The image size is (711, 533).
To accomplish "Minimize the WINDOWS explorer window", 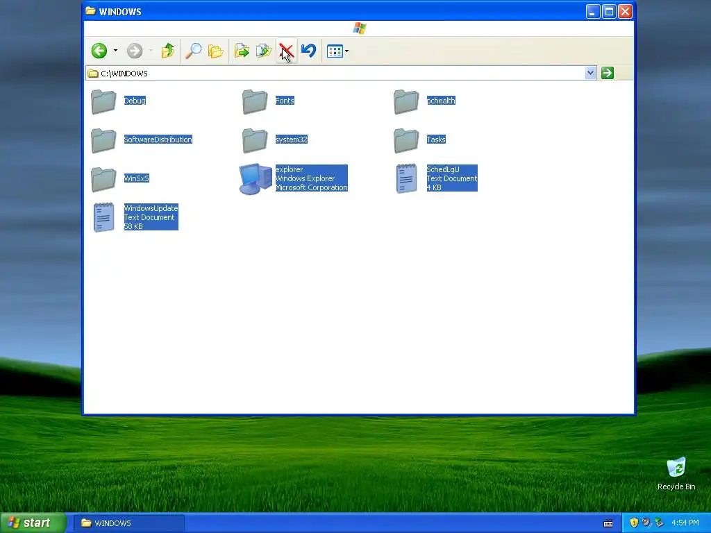I will point(593,11).
